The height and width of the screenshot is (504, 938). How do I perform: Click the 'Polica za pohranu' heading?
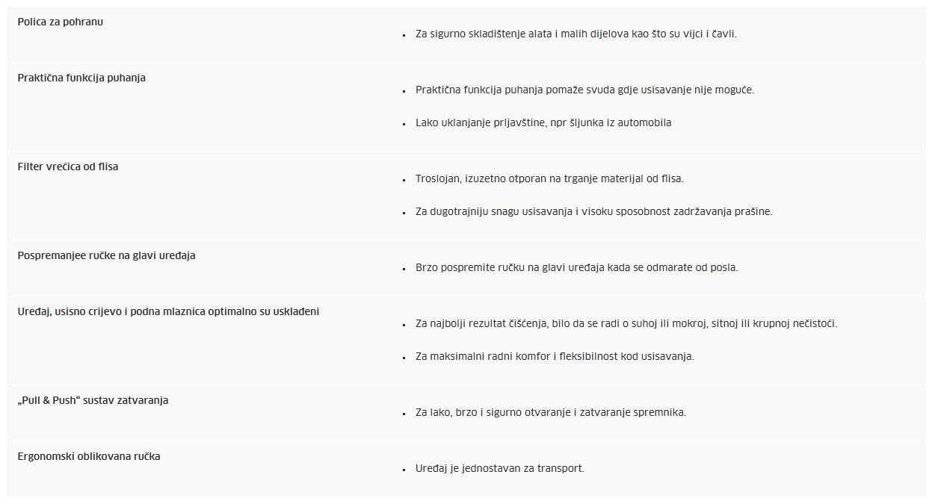(61, 22)
